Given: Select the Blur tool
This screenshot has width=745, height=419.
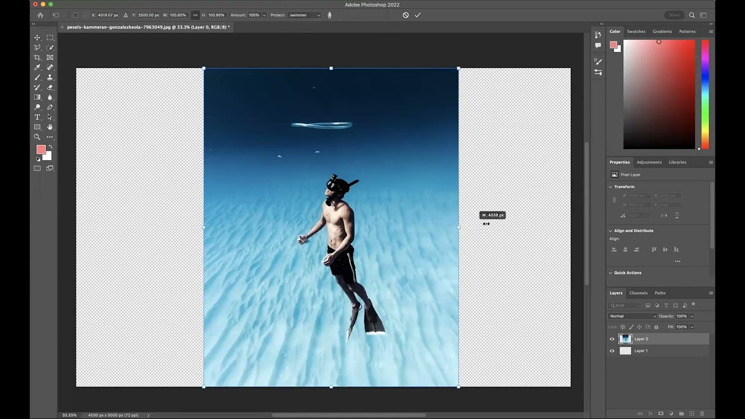Looking at the screenshot, I should [x=50, y=97].
